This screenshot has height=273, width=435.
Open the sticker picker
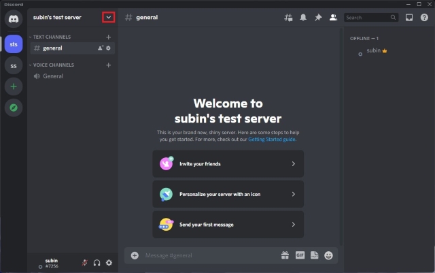tap(314, 255)
